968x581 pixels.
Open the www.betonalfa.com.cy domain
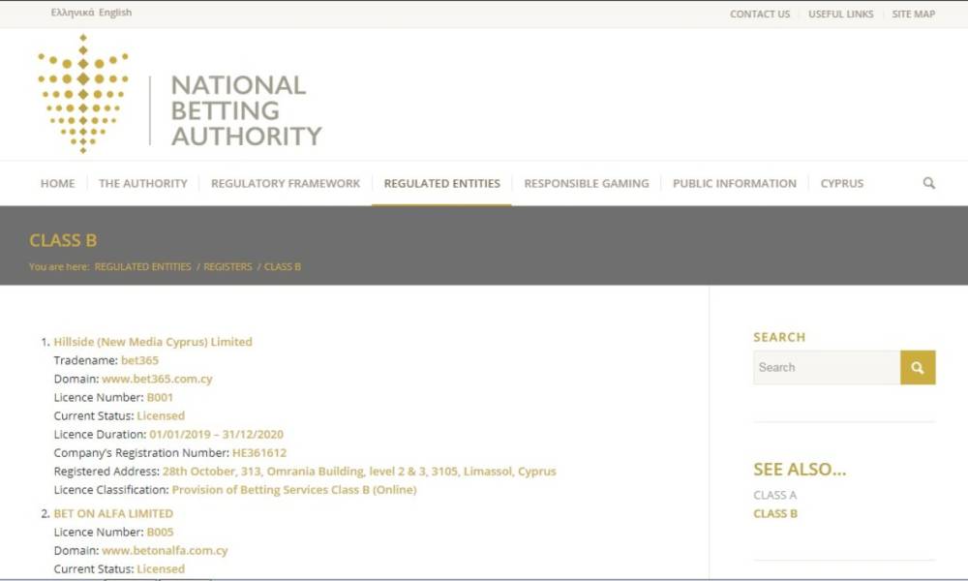(165, 550)
